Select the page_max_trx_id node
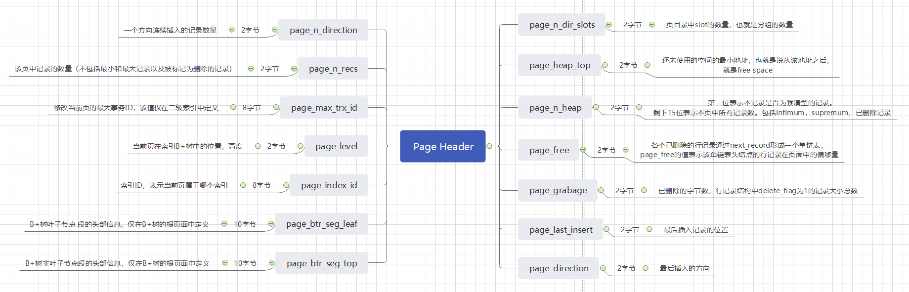The image size is (909, 292). point(324,108)
